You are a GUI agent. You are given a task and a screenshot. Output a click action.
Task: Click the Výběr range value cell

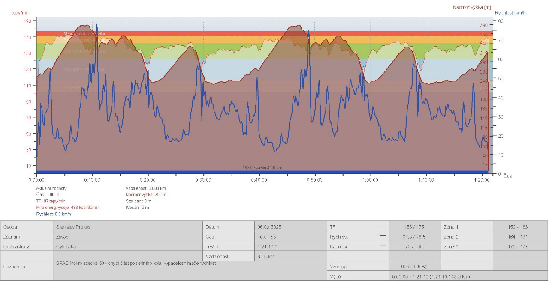click(431, 276)
